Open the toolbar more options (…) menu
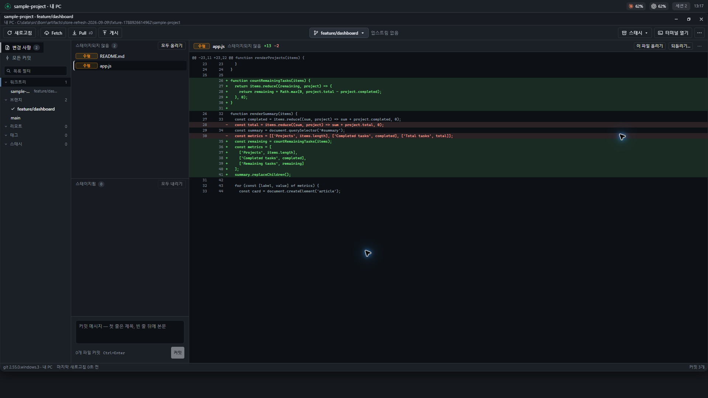 [699, 33]
